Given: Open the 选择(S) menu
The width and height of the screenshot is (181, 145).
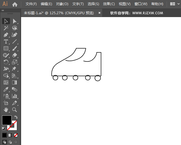Looking at the screenshot, I should point(93,4).
